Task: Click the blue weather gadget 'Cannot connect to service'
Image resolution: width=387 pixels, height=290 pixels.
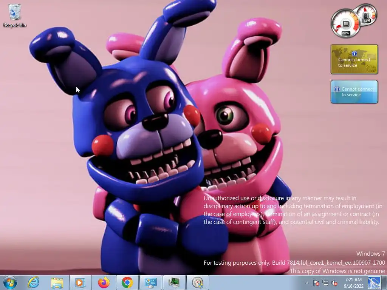Action: click(x=354, y=92)
